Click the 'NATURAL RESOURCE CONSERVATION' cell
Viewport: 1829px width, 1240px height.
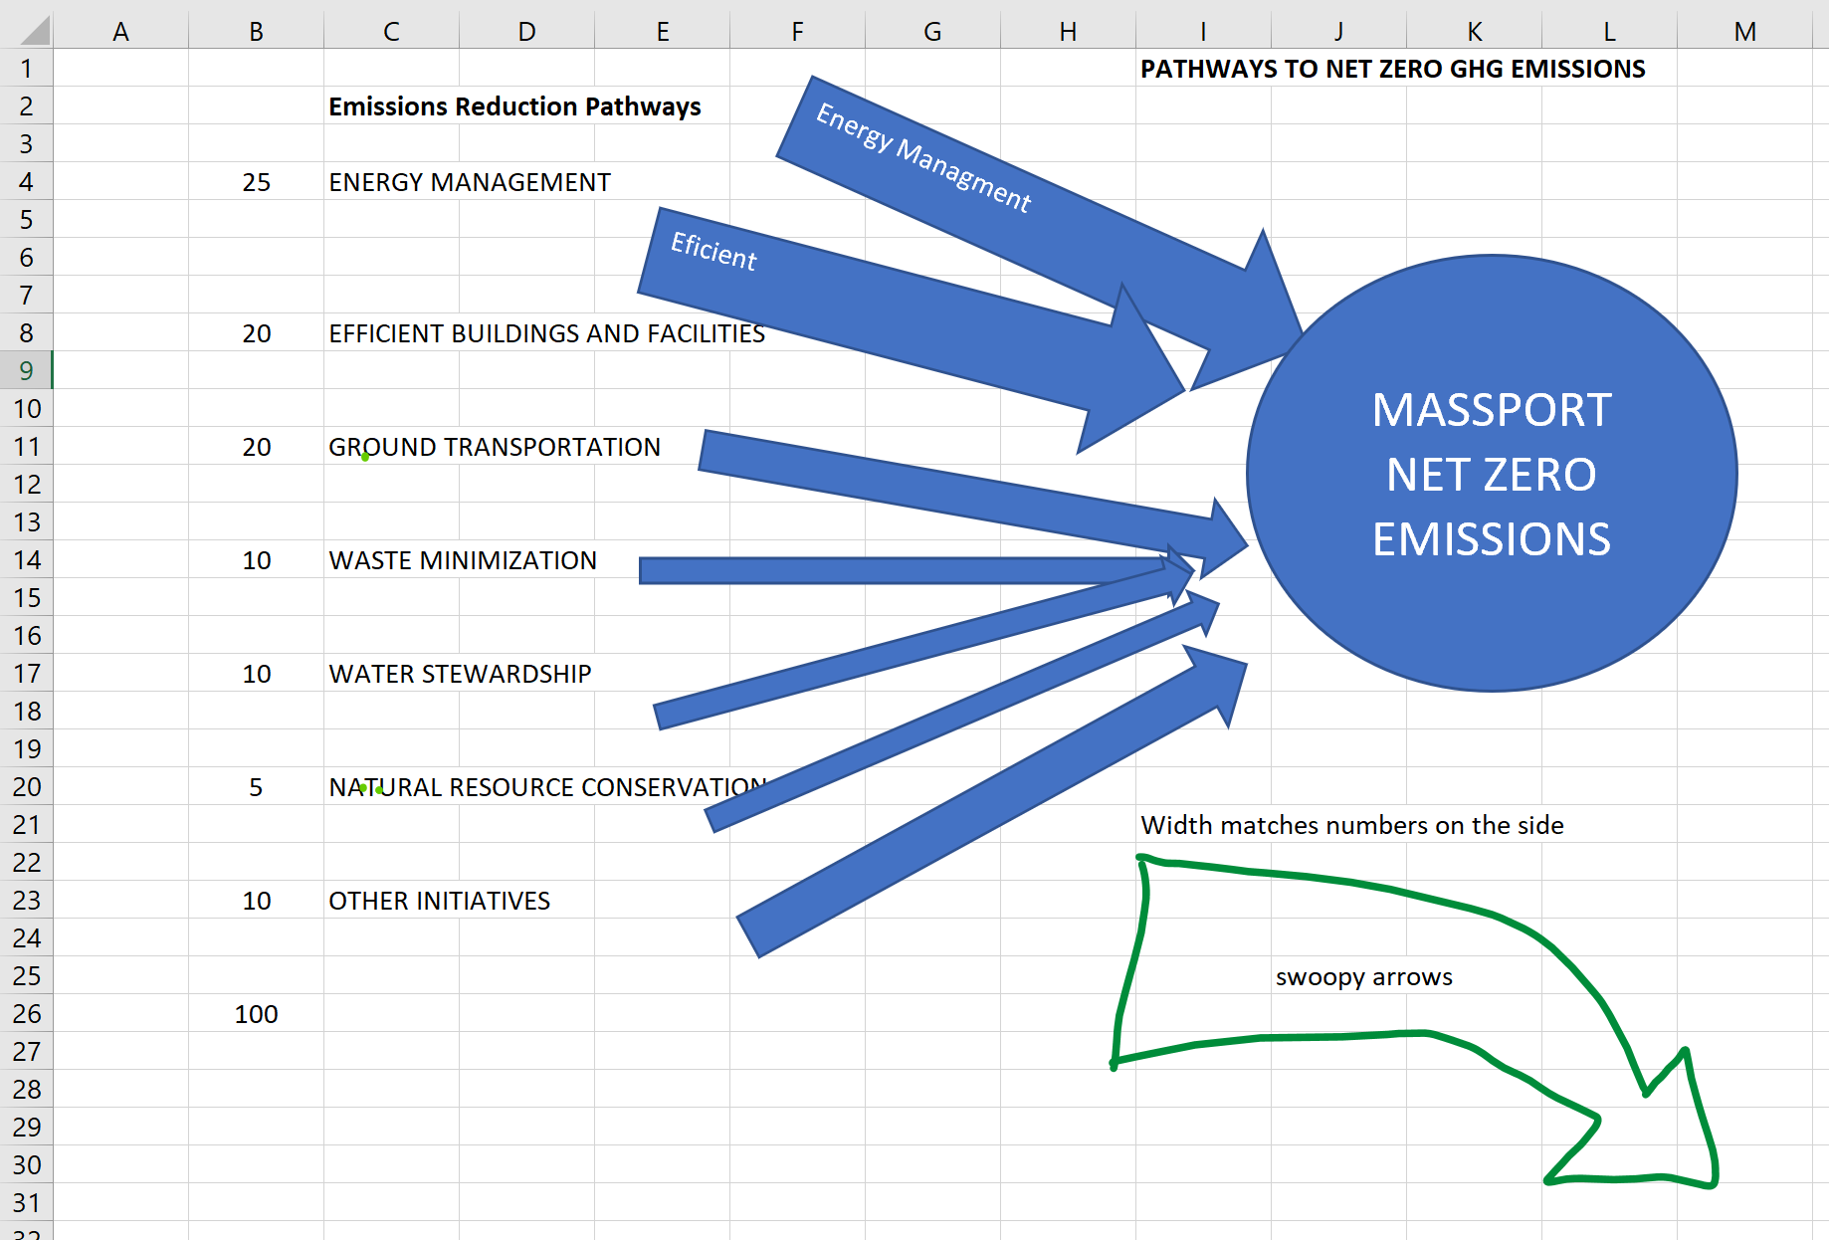click(x=547, y=787)
